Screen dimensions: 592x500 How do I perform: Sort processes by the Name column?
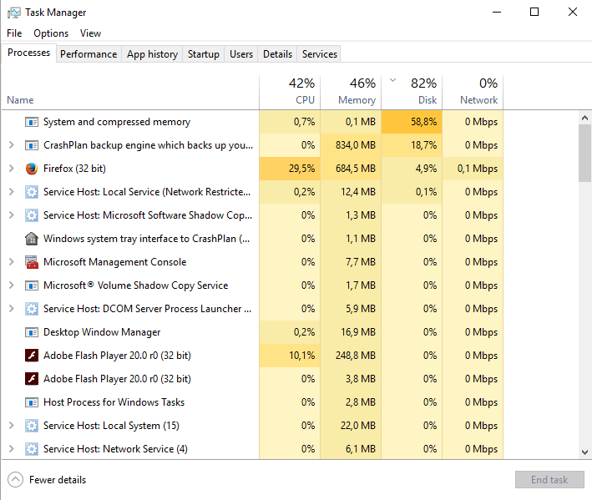(x=130, y=93)
